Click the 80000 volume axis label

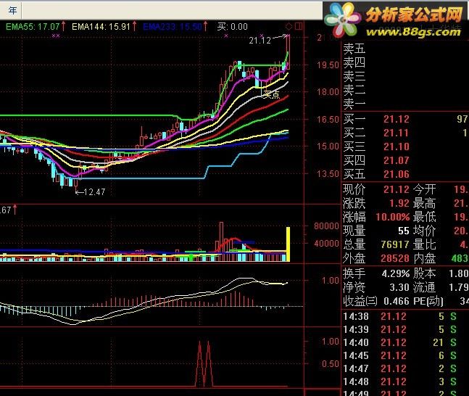pos(326,226)
